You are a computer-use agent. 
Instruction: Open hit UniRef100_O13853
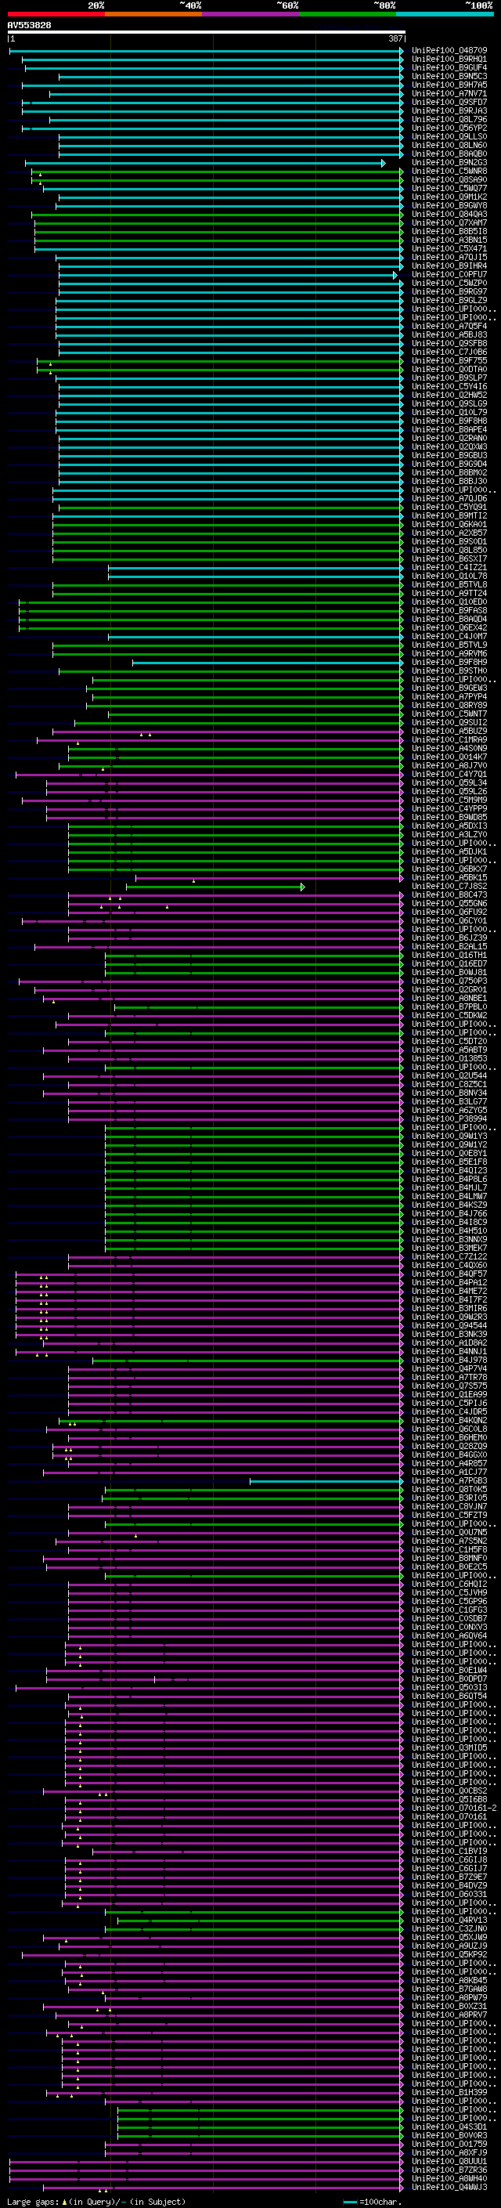pos(449,1059)
